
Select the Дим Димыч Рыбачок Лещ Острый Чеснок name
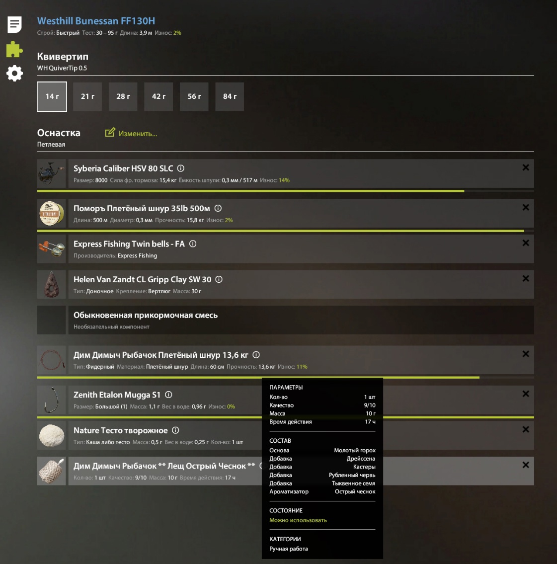pos(164,466)
